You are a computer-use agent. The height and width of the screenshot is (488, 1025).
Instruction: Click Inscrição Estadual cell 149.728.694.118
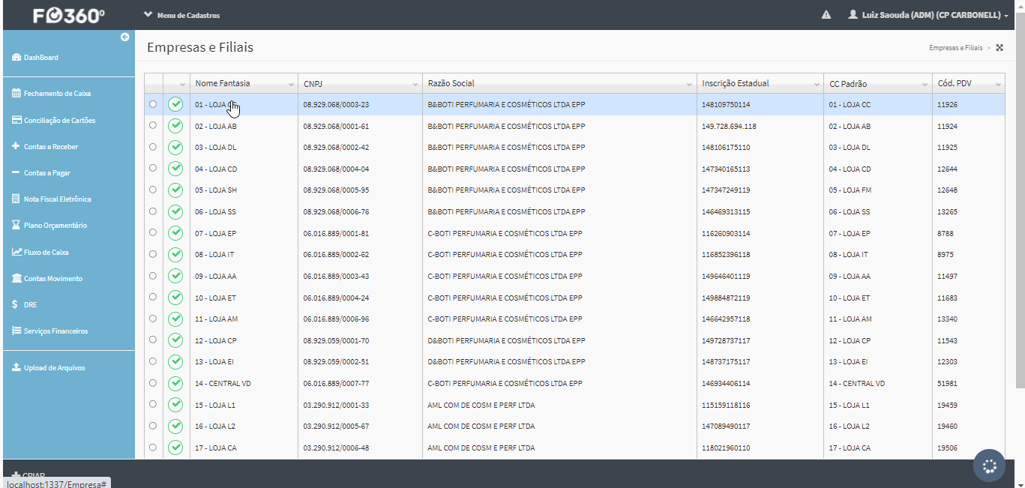(729, 126)
